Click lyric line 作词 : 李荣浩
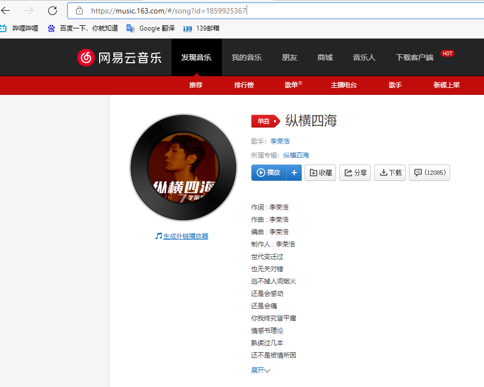 tap(270, 207)
